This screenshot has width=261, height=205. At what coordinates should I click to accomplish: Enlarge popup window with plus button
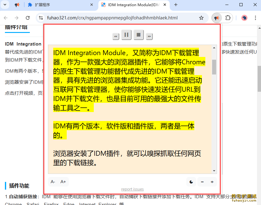point(212,182)
